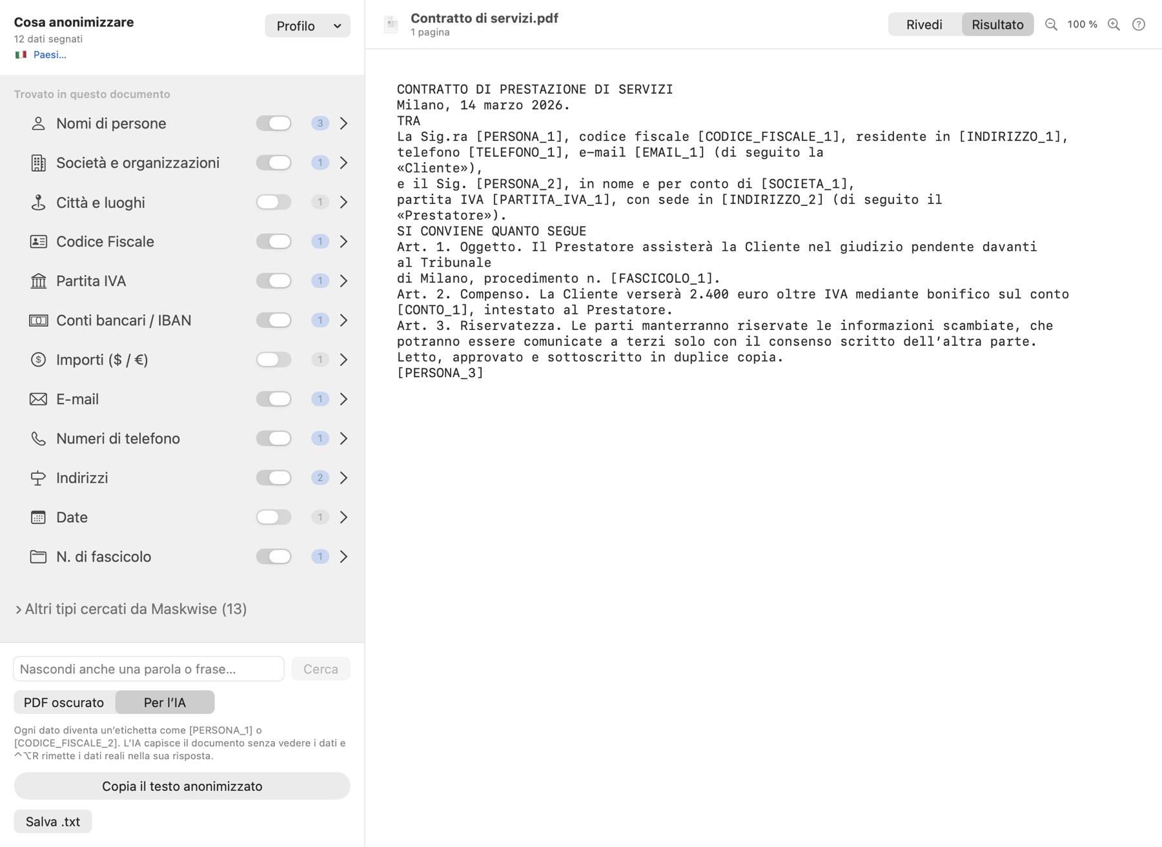Select the PDF oscurato mode
The width and height of the screenshot is (1162, 847).
tap(64, 702)
